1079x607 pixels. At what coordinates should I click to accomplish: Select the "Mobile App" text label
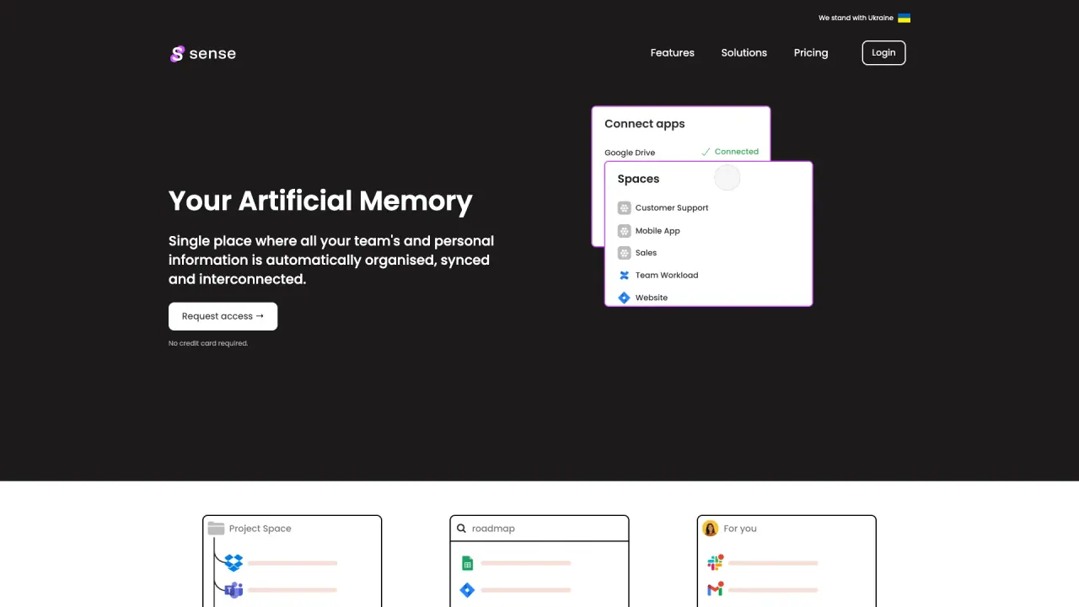point(658,231)
